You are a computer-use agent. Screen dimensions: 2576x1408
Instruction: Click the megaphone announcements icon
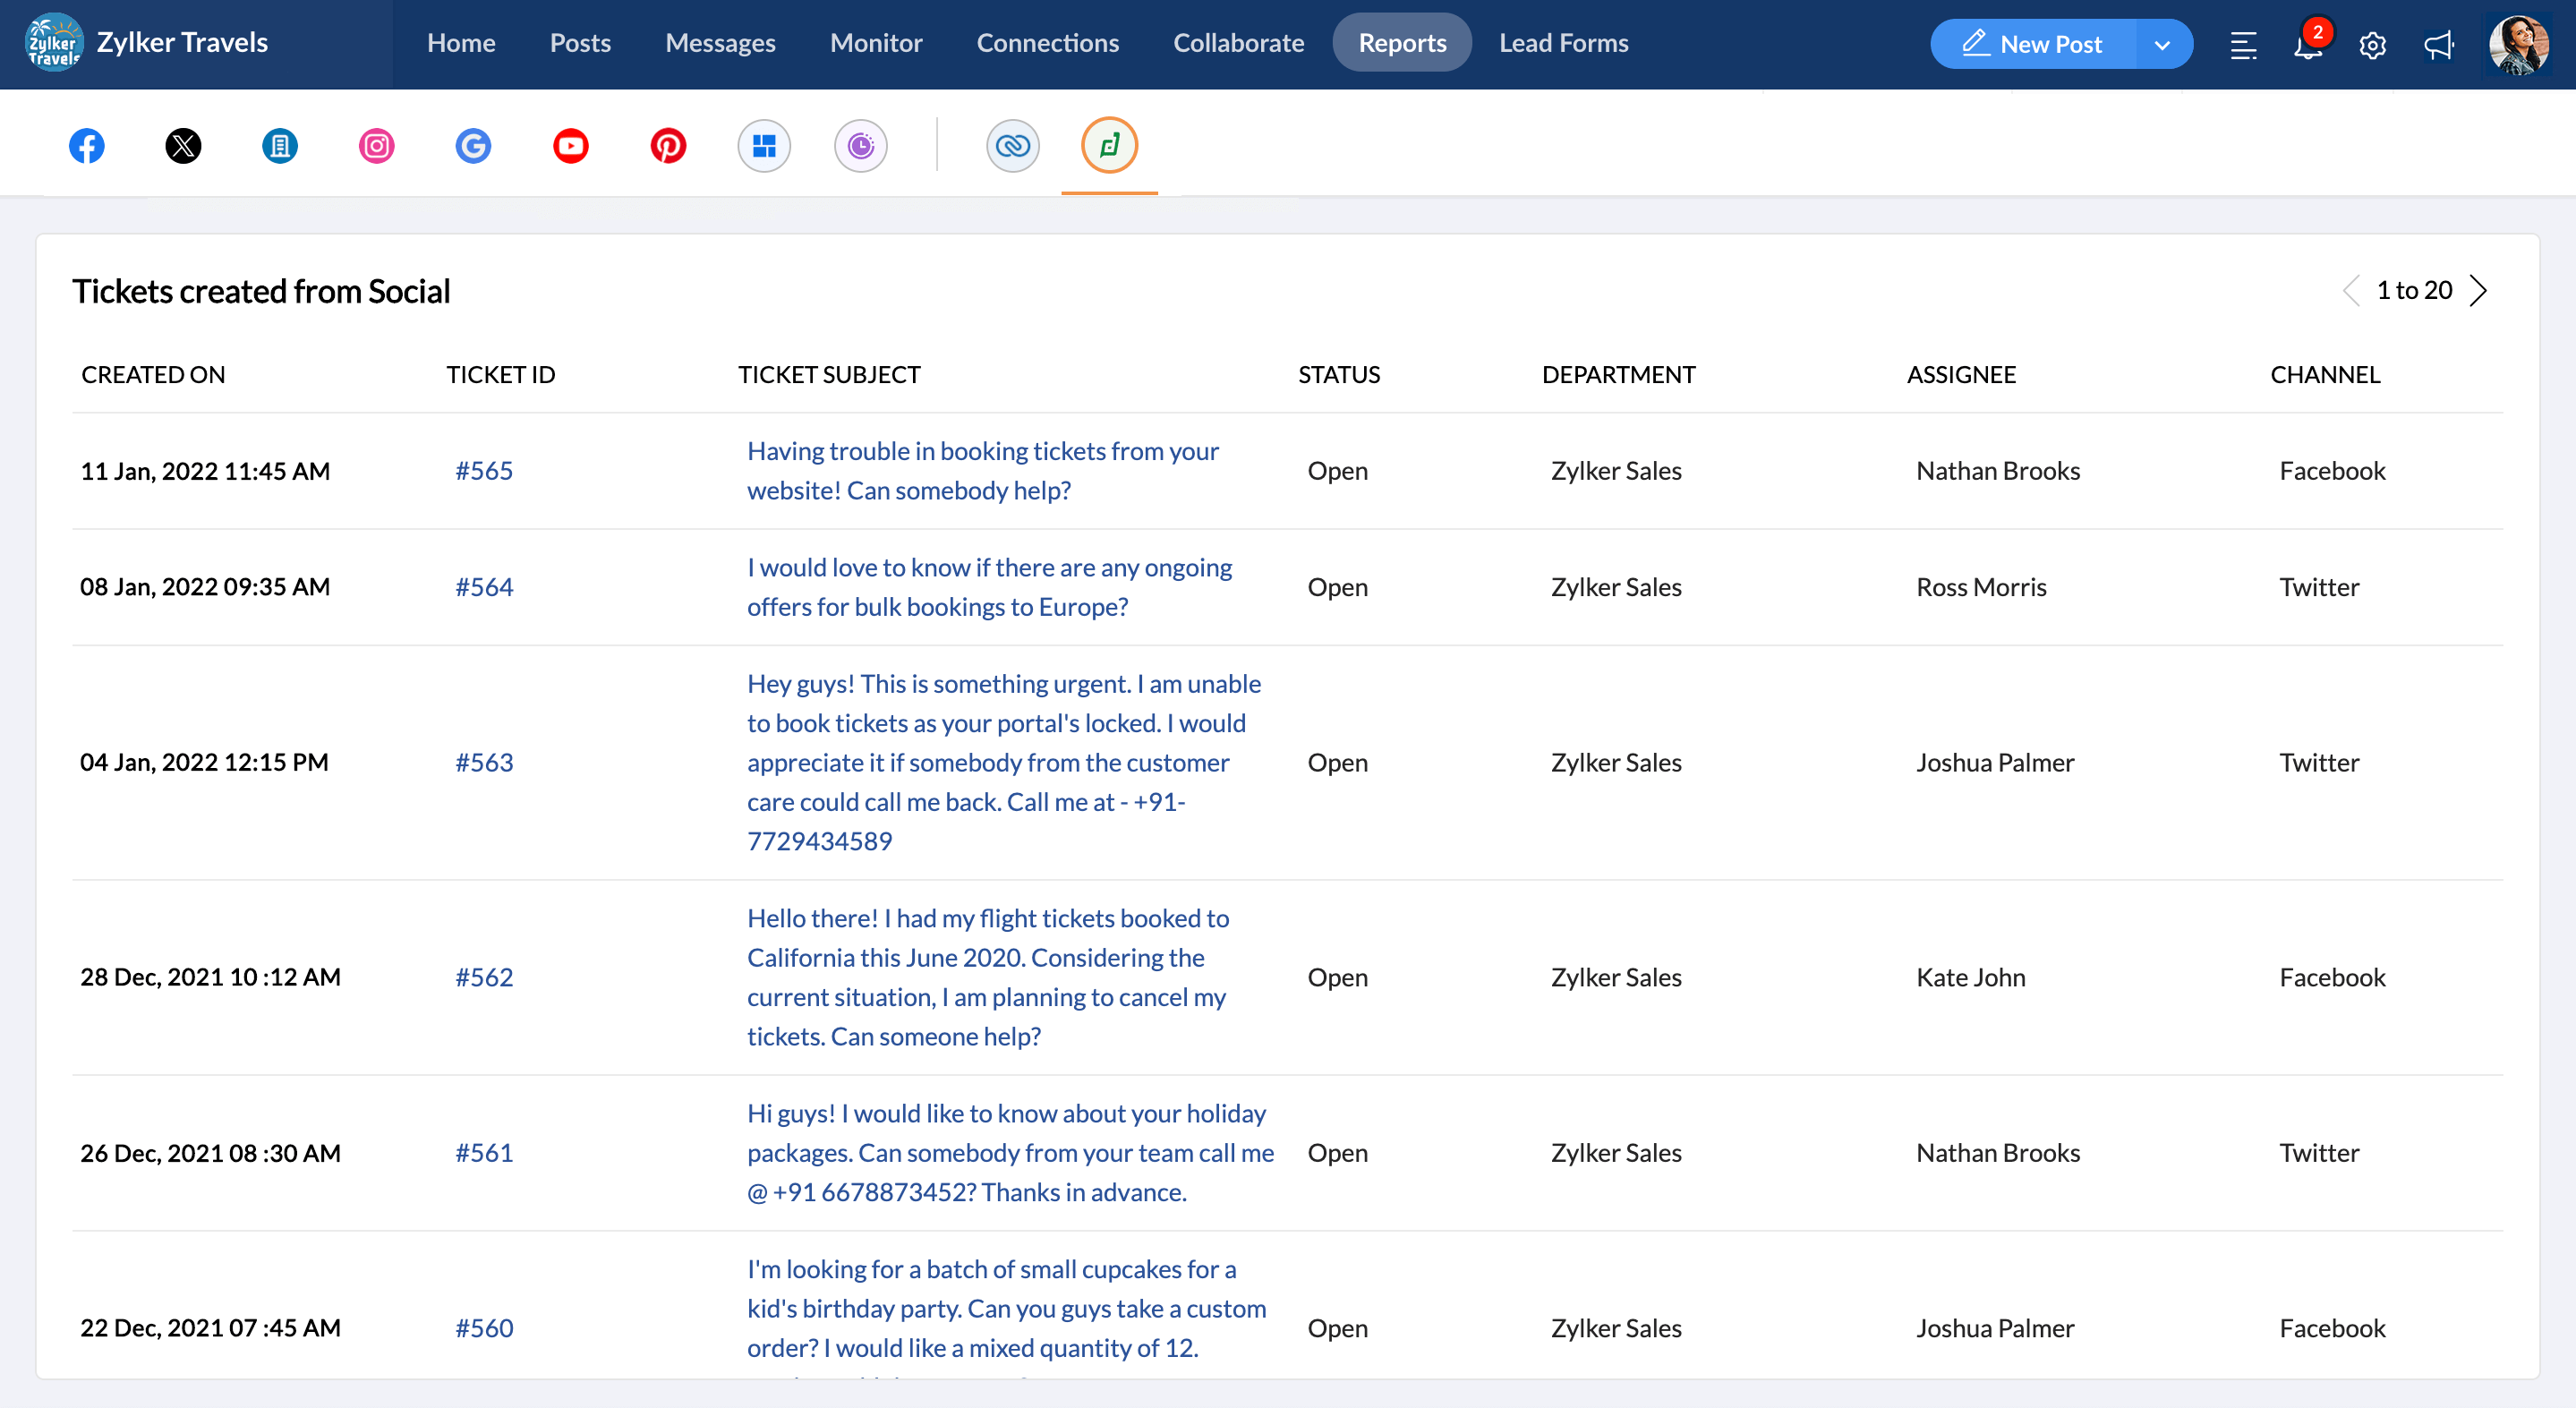pyautogui.click(x=2438, y=45)
